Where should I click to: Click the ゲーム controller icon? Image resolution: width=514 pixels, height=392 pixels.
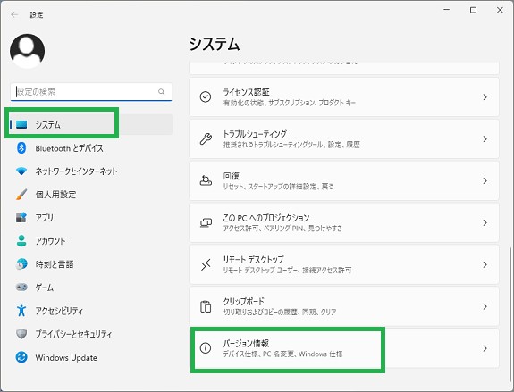pyautogui.click(x=21, y=288)
